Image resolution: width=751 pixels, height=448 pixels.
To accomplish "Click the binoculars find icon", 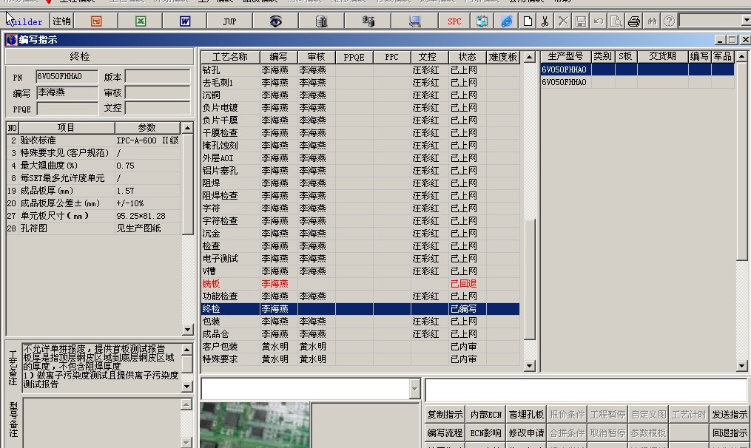I will [x=651, y=21].
